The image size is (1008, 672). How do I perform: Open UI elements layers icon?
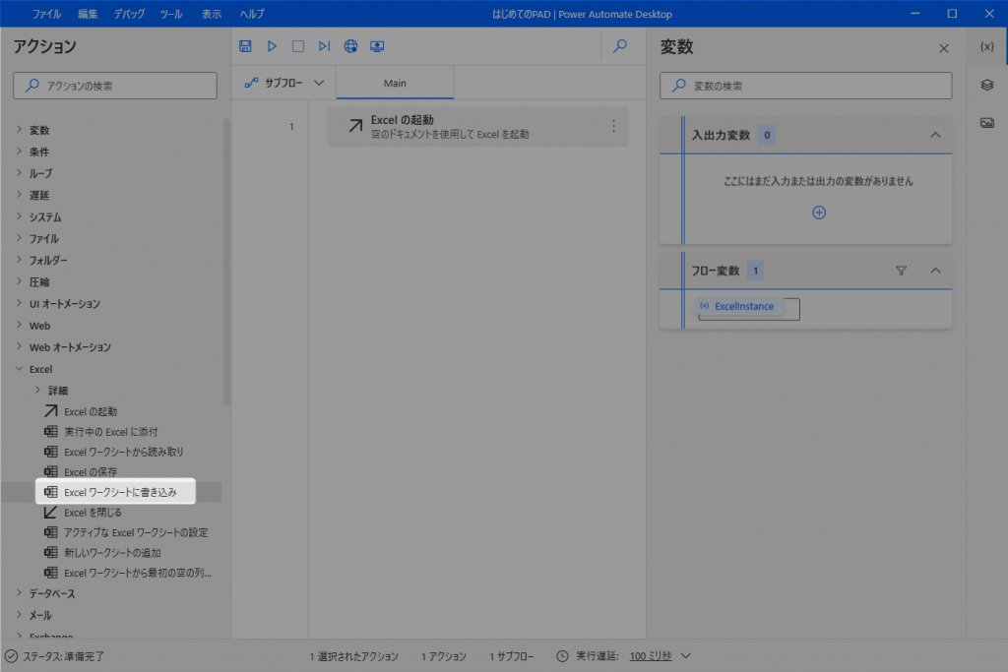[986, 85]
